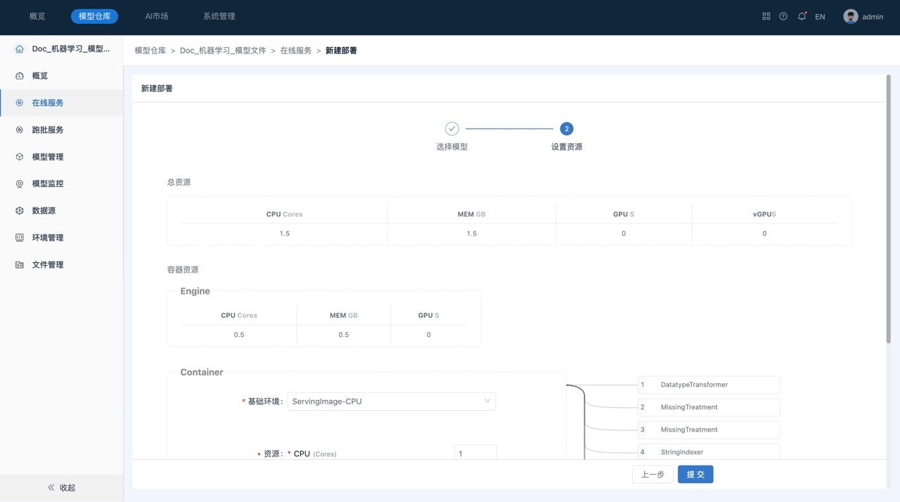Expand the 基础环境 ServingImage-CPU dropdown

click(391, 401)
